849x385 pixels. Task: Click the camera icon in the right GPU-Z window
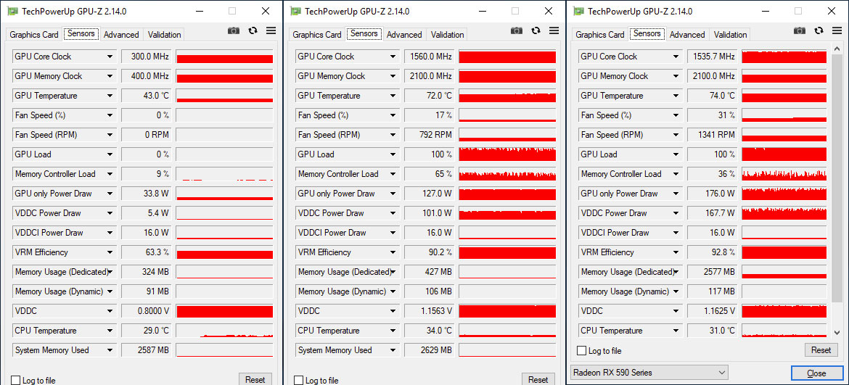pyautogui.click(x=800, y=30)
